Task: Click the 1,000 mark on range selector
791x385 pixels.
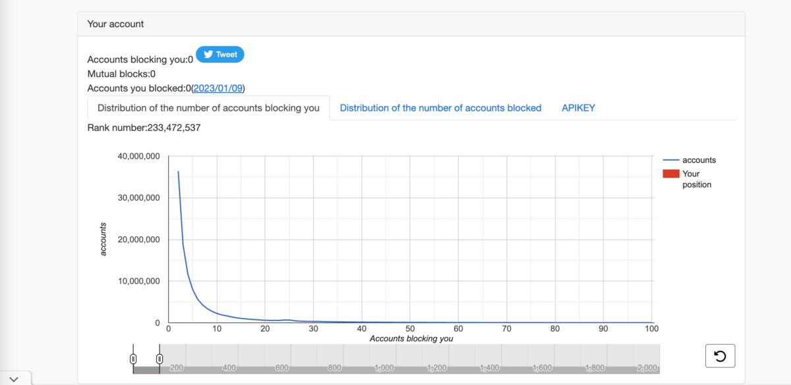Action: pyautogui.click(x=384, y=368)
